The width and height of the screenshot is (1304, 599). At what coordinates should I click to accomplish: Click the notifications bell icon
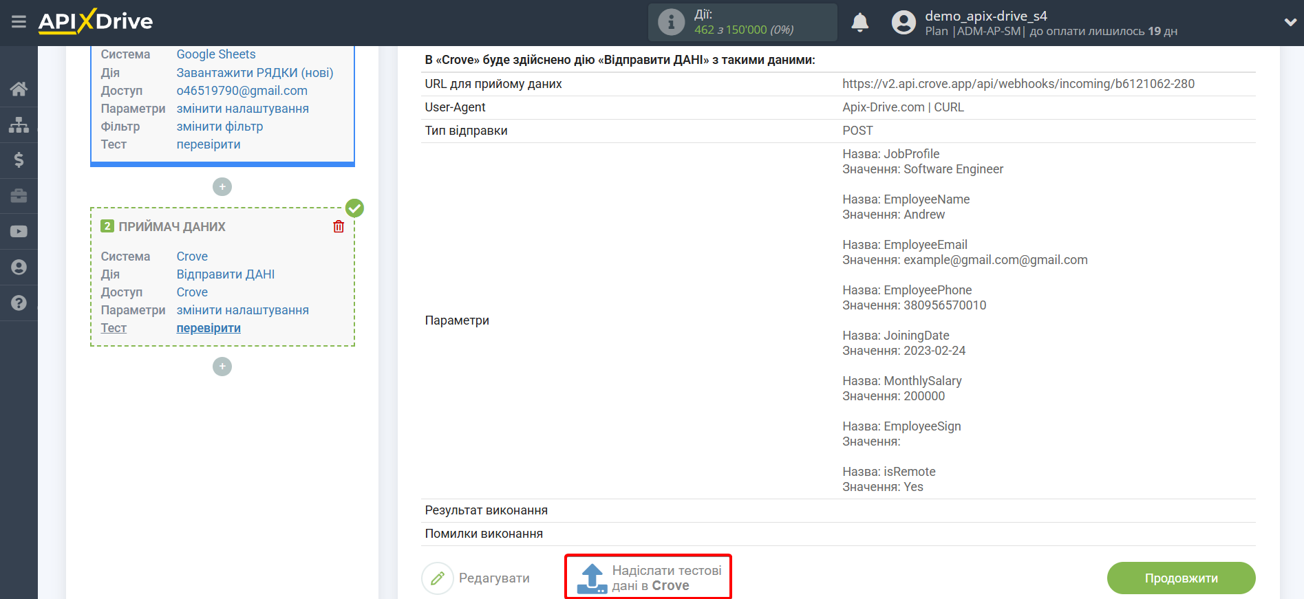[x=859, y=23]
